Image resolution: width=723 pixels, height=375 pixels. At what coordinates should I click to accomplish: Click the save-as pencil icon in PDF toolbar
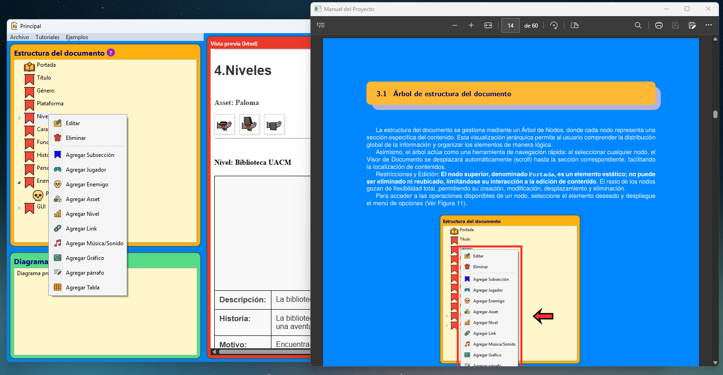(692, 25)
